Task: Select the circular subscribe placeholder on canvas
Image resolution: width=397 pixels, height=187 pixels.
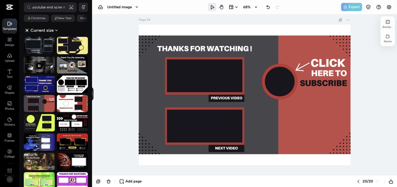Action: [280, 82]
